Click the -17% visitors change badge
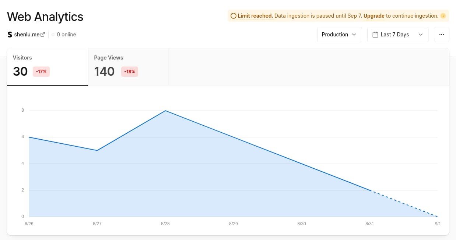The height and width of the screenshot is (240, 456). pos(41,72)
